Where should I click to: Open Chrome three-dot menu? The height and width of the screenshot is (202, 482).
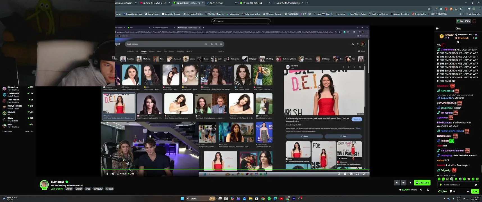coord(479,9)
